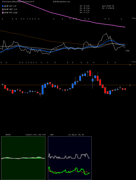The width and height of the screenshot is (136, 180).
Task: Click the chart title text at top left
Action: tap(18, 2)
